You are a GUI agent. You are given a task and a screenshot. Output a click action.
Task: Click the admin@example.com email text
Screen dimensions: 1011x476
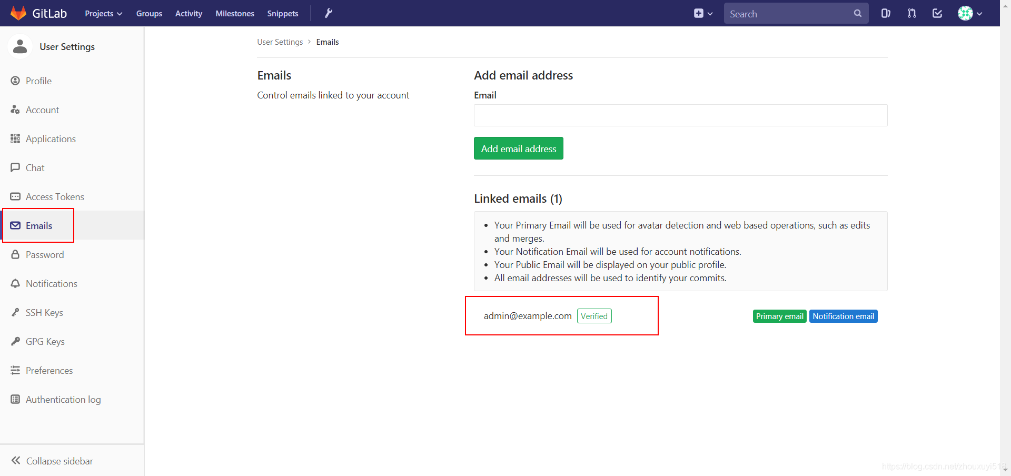click(x=528, y=316)
